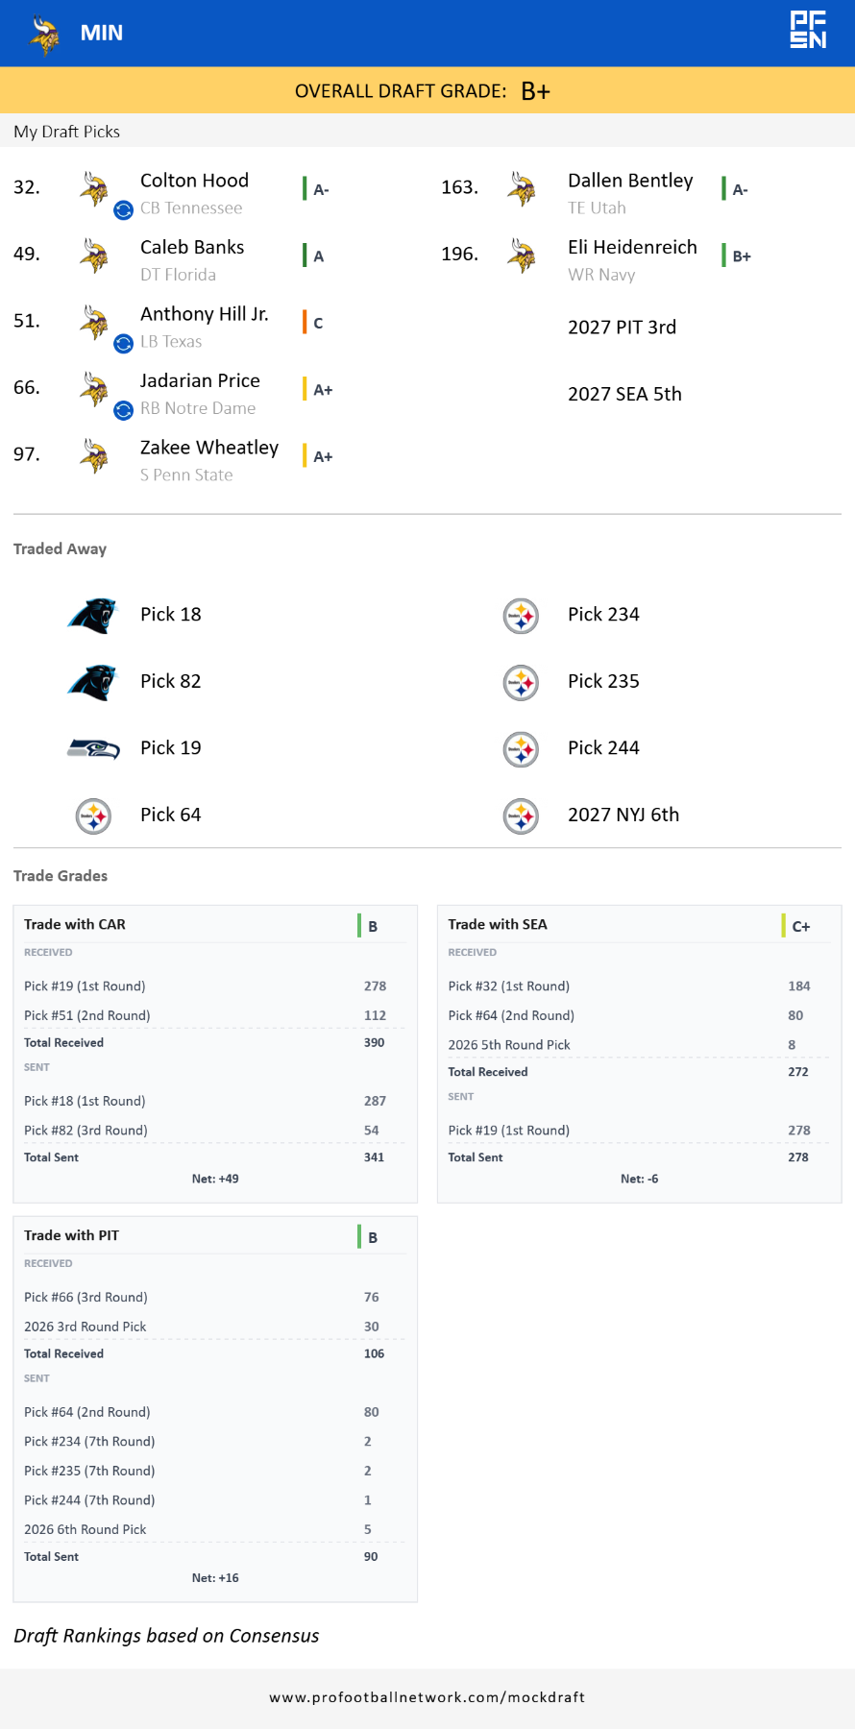Image resolution: width=855 pixels, height=1729 pixels.
Task: Click the Trade with SEA card header
Action: (x=498, y=924)
